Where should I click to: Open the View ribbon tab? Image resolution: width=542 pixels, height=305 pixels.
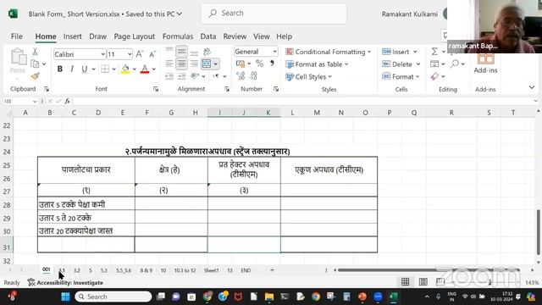click(262, 36)
